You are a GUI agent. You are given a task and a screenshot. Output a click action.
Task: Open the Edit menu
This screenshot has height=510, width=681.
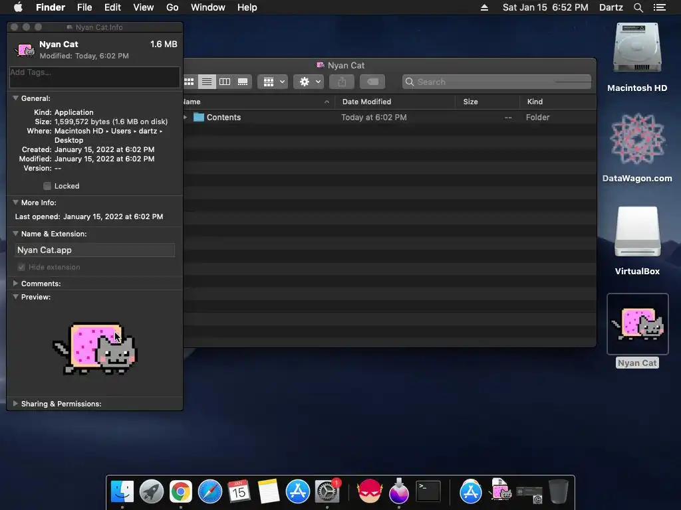pos(112,7)
